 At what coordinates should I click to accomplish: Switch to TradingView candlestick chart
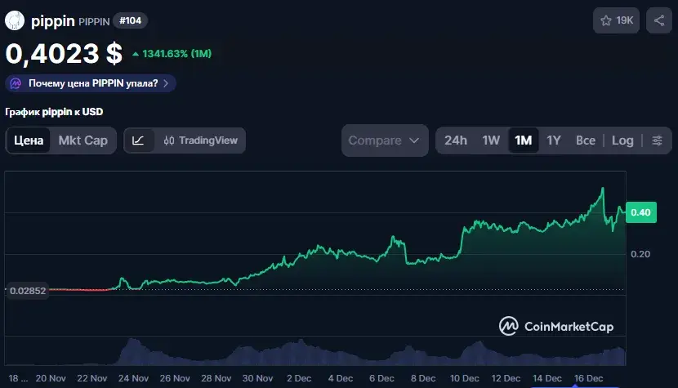(201, 140)
